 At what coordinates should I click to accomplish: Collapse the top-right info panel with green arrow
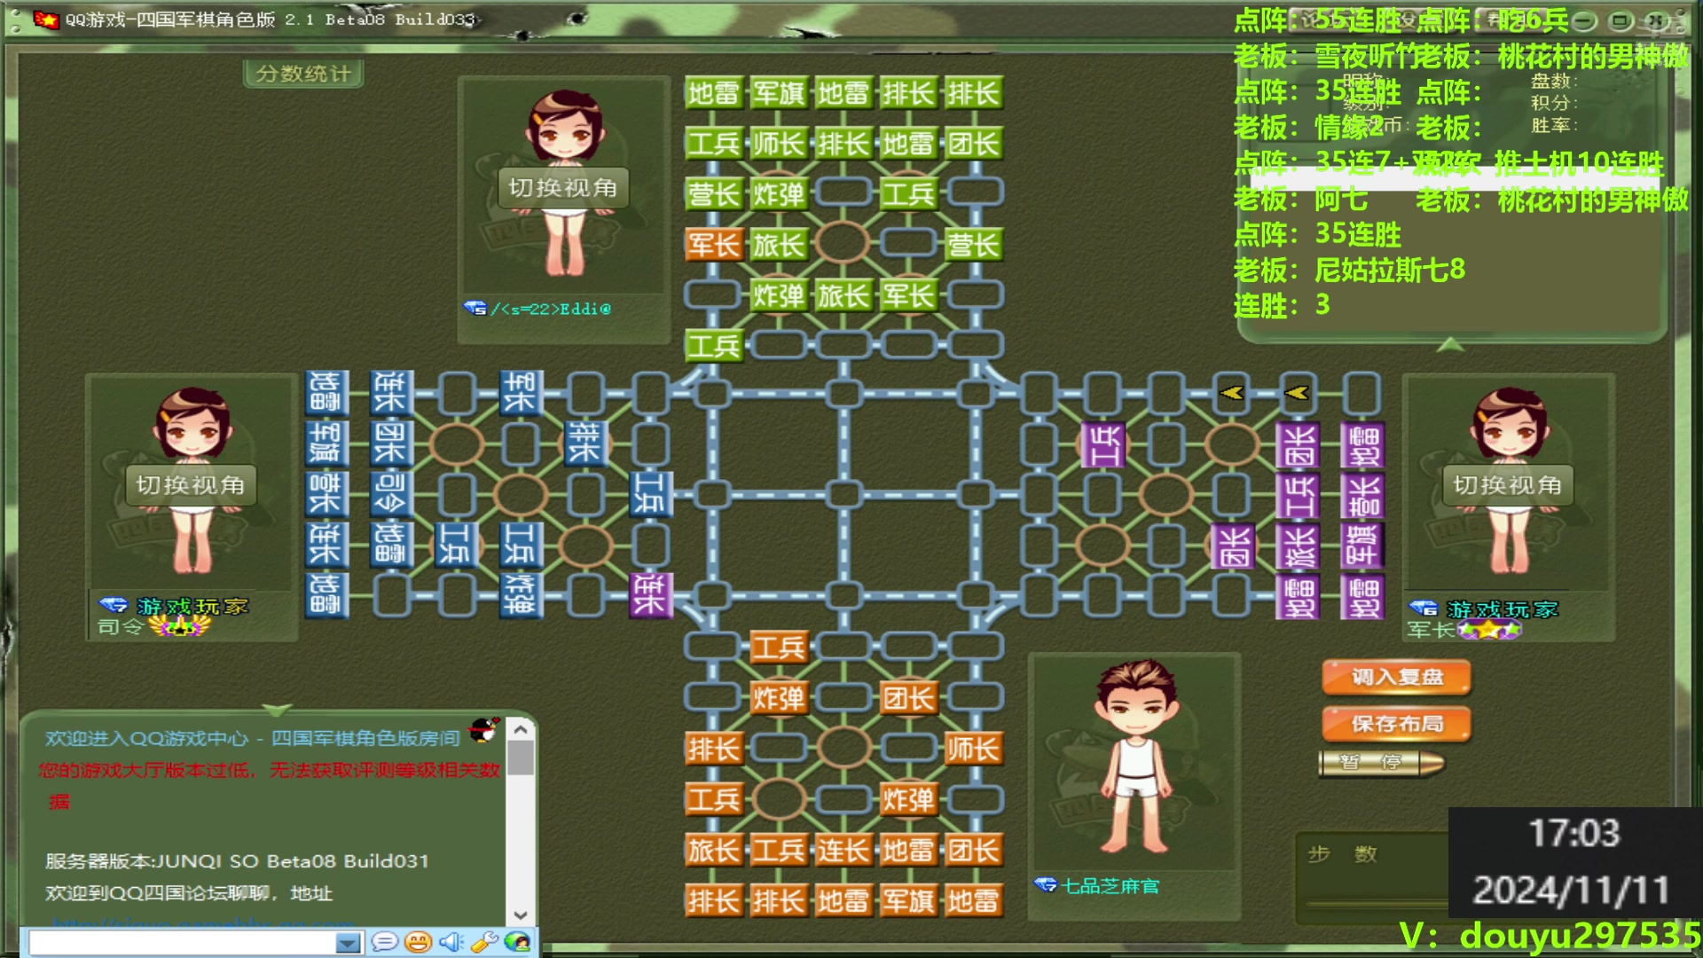[1450, 344]
